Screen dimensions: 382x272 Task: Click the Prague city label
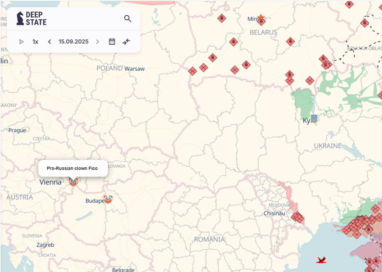click(x=17, y=130)
